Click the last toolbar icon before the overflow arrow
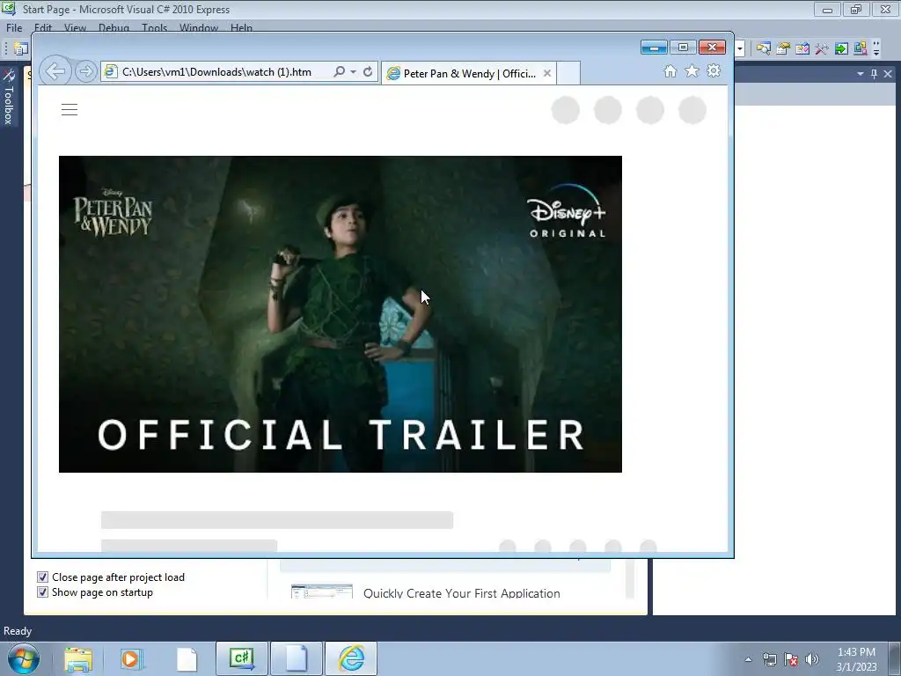The width and height of the screenshot is (901, 676). 861,49
